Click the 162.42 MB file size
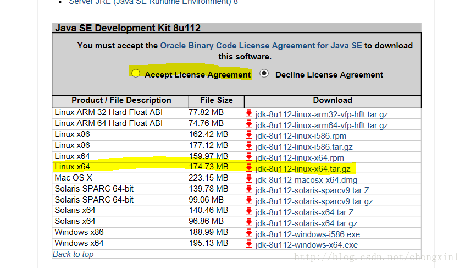Screen dimensions: 465x268 pyautogui.click(x=208, y=134)
